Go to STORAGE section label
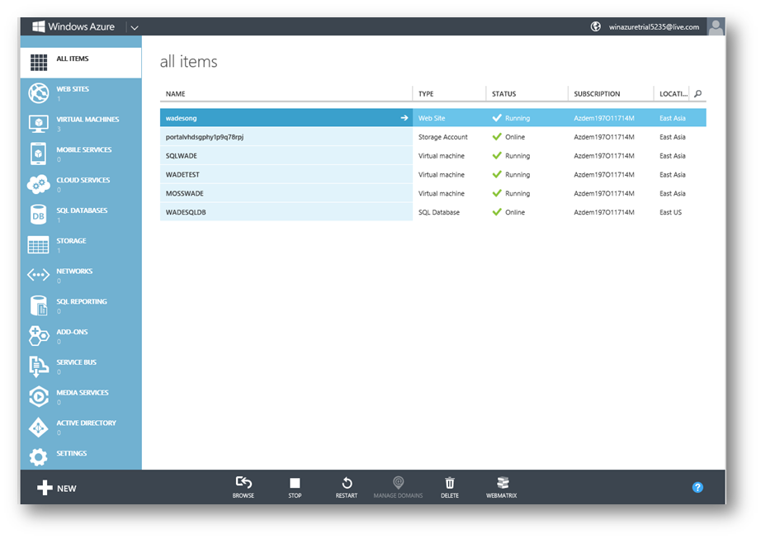This screenshot has width=761, height=539. click(71, 241)
